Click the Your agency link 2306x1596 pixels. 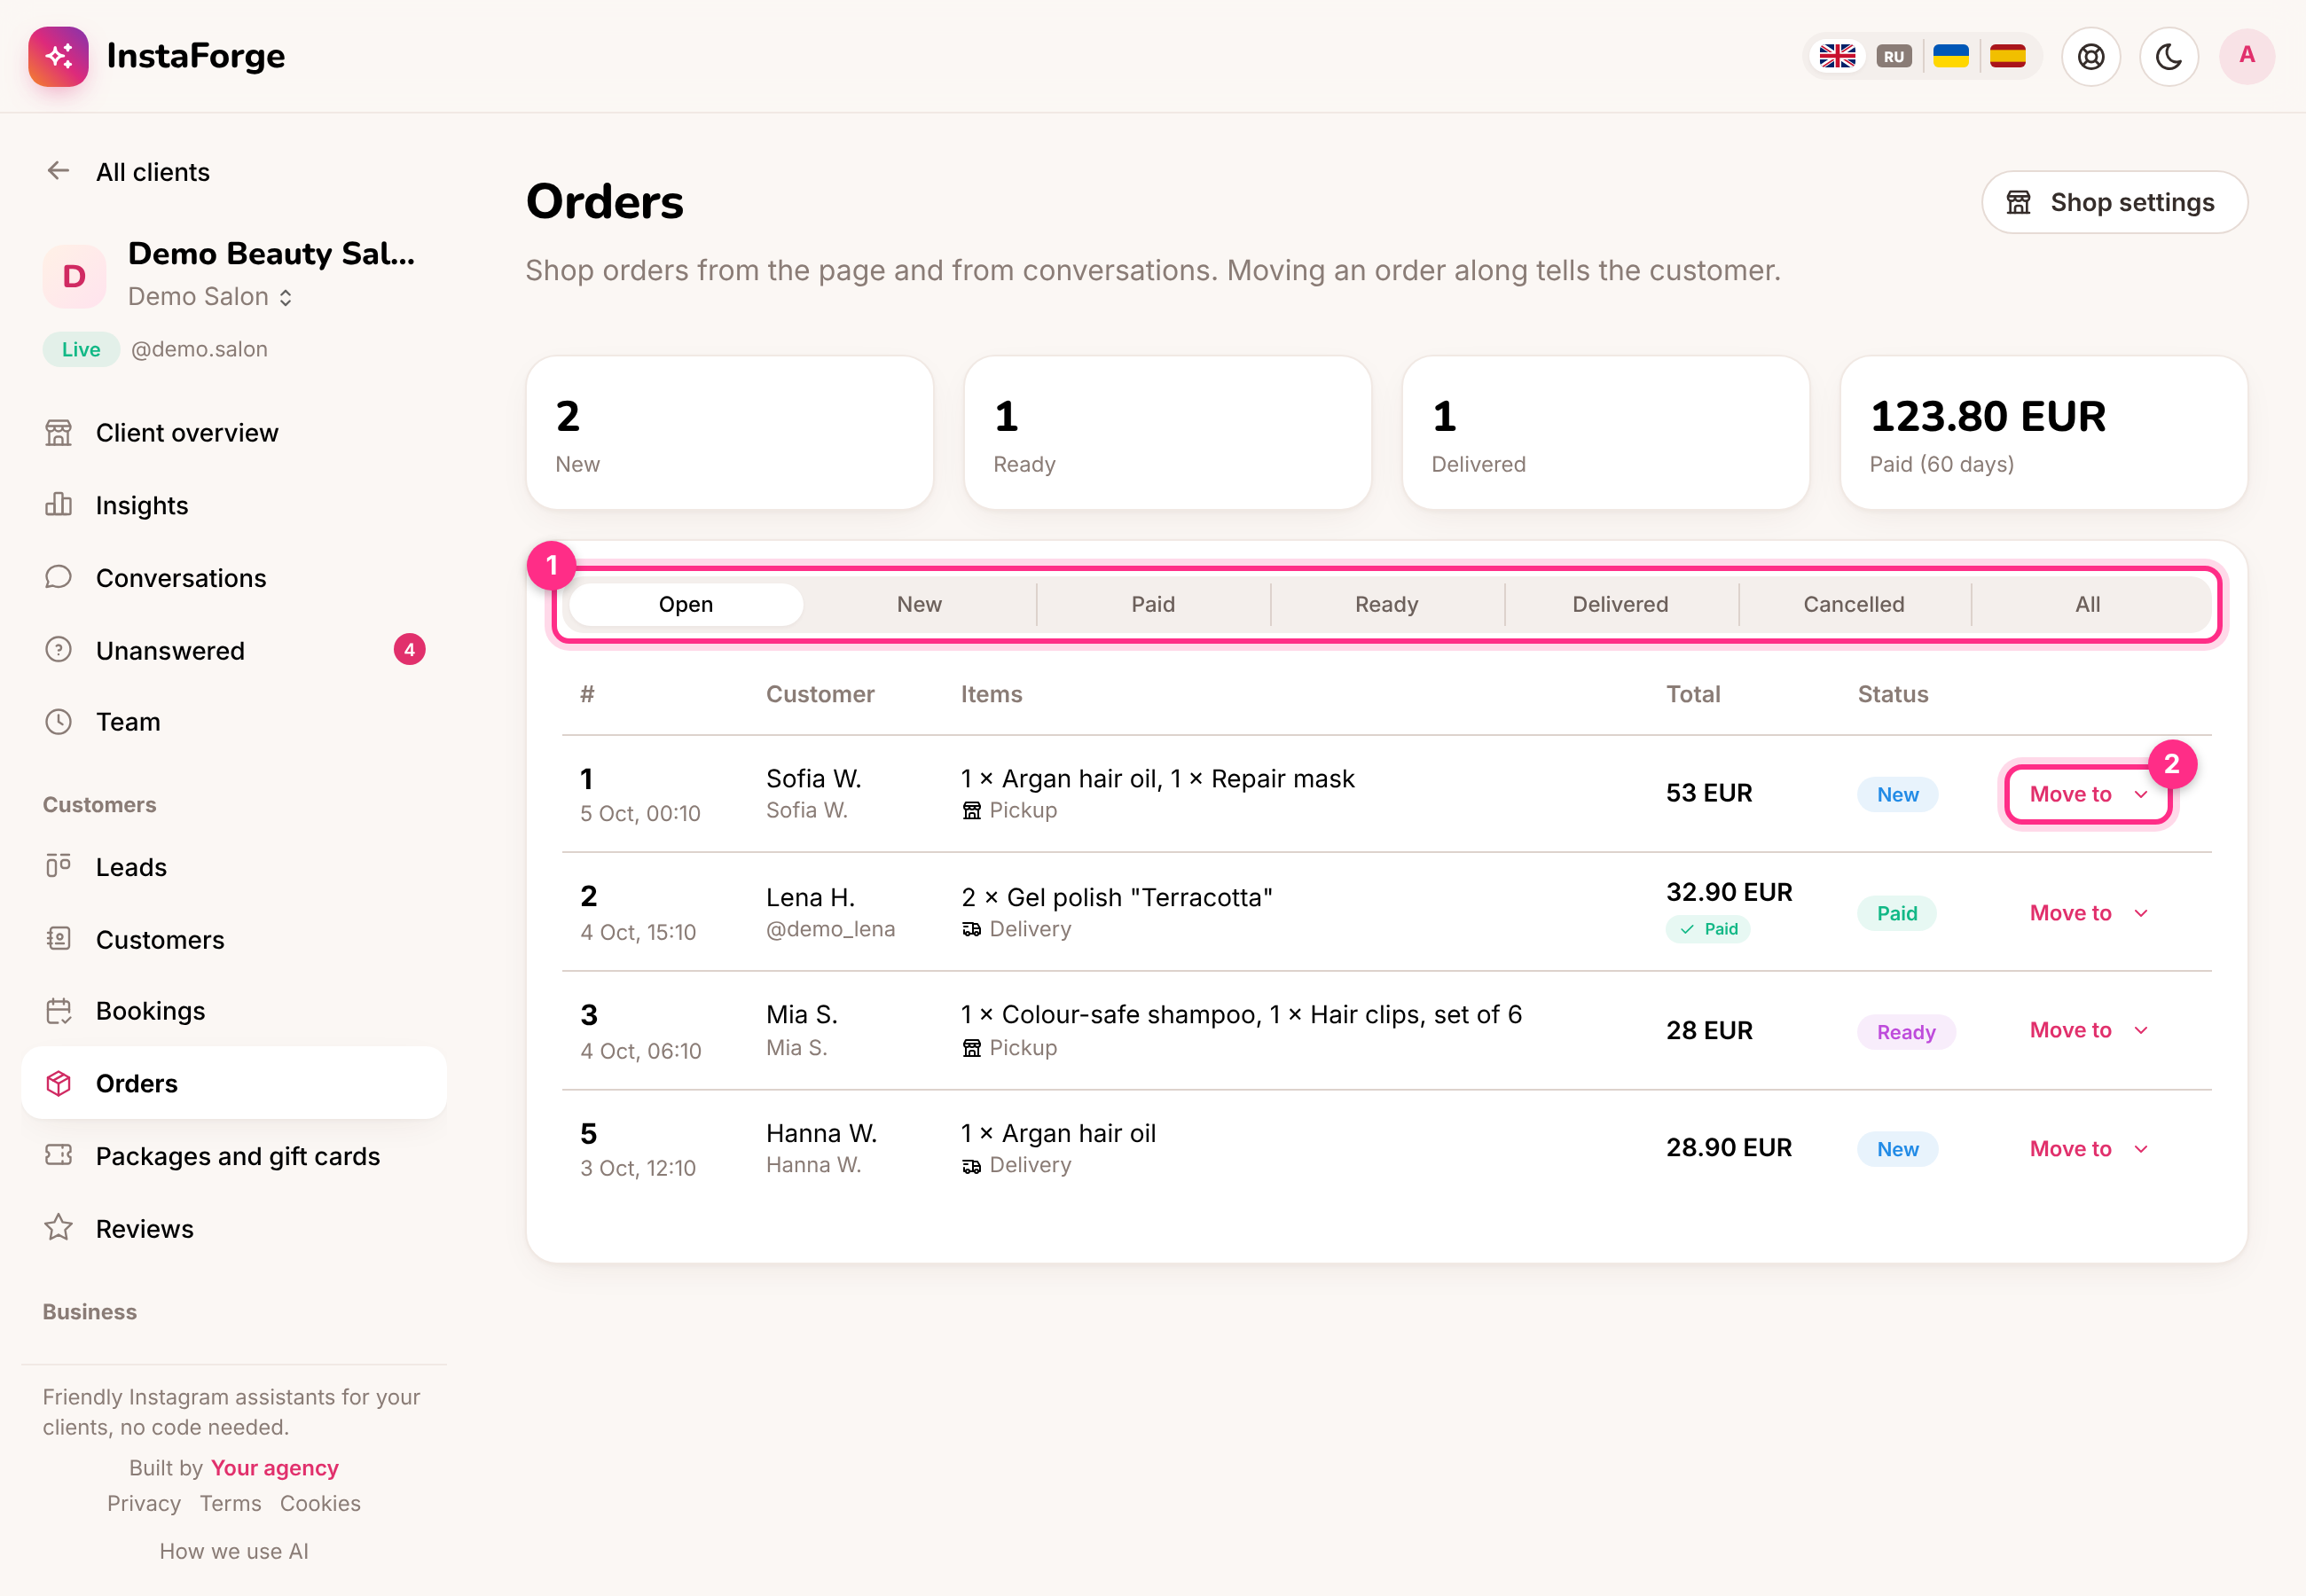coord(274,1468)
